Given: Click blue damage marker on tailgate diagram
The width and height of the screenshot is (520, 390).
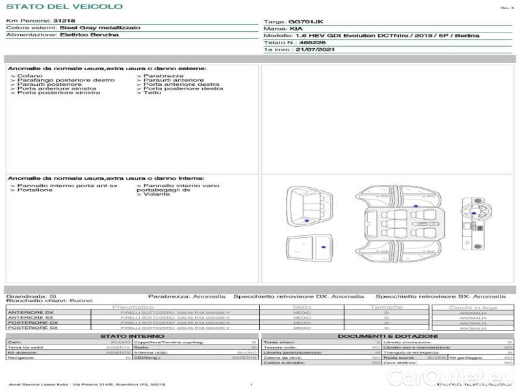Looking at the screenshot, I should click(x=324, y=247).
